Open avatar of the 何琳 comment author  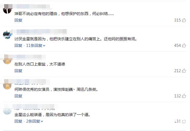7,85
